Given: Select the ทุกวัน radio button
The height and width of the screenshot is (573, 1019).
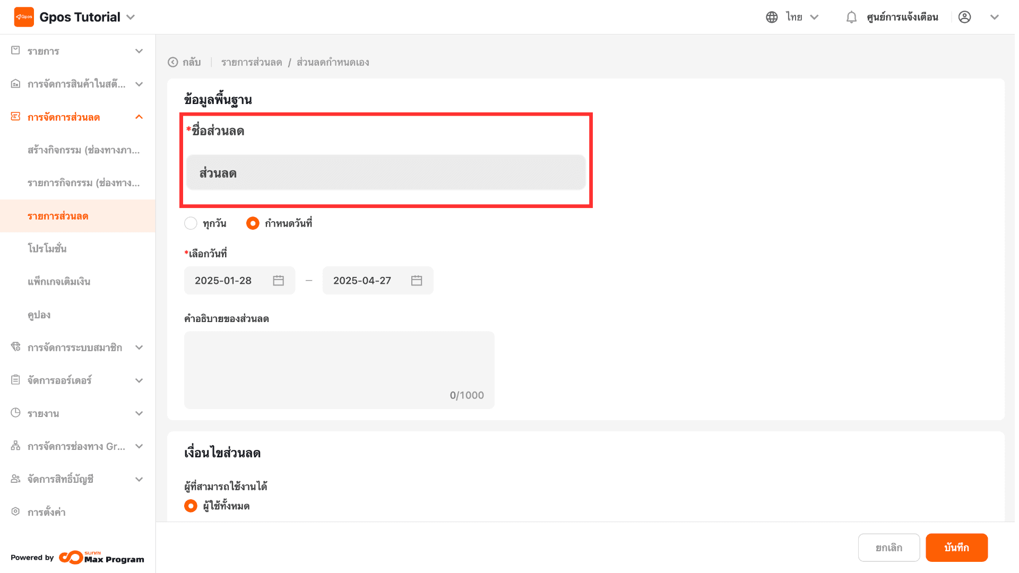Looking at the screenshot, I should (x=191, y=223).
